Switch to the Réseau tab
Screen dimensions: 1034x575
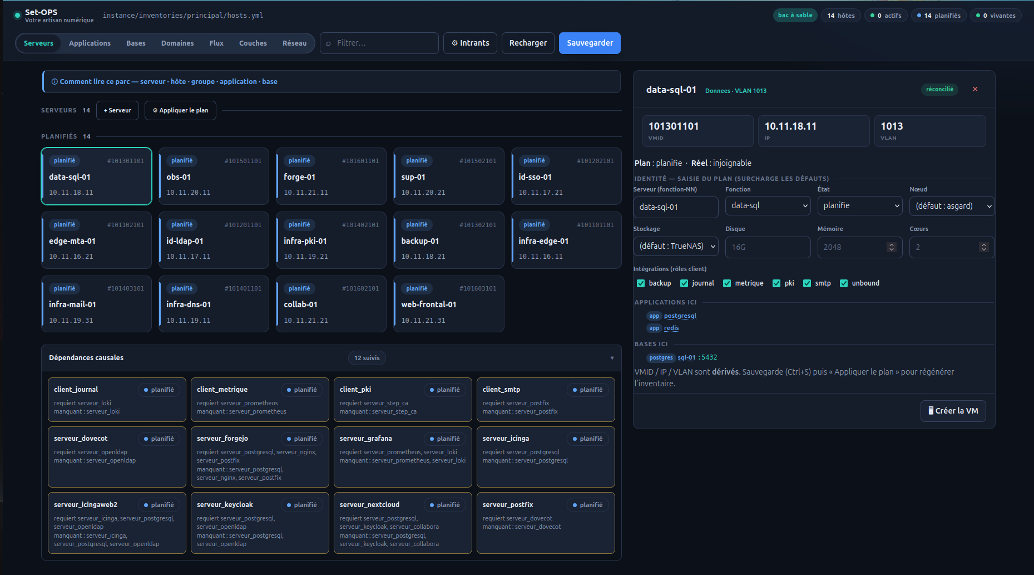coord(294,43)
